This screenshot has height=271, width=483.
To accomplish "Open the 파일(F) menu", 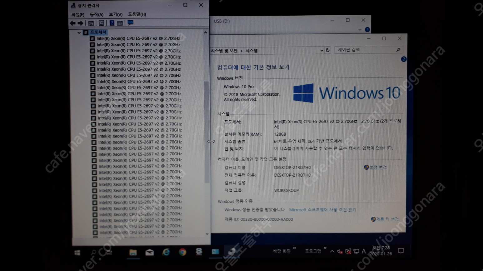I will pos(78,14).
